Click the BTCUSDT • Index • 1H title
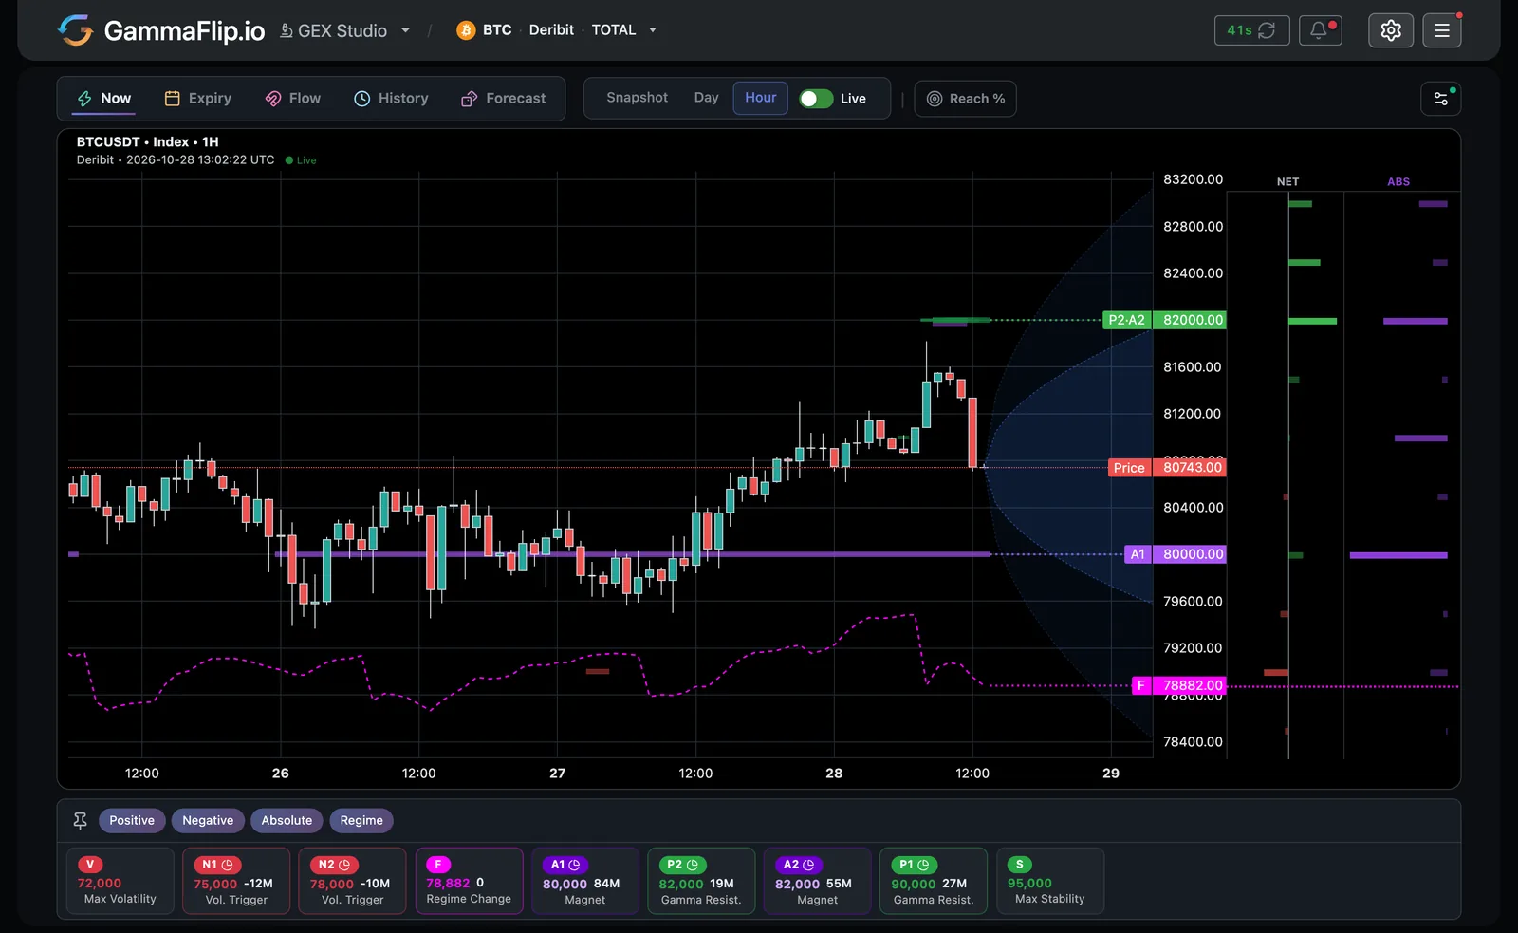1518x933 pixels. click(148, 141)
